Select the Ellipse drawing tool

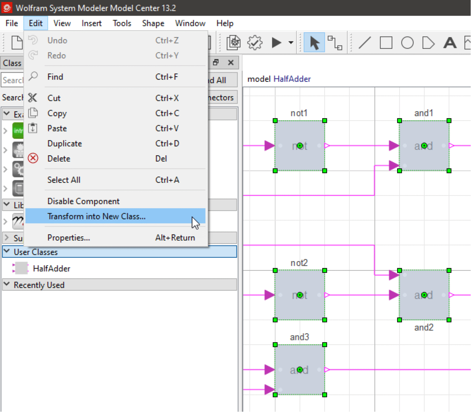[x=407, y=43]
